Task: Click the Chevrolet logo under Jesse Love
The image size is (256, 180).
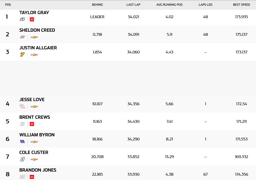Action: pos(34,107)
